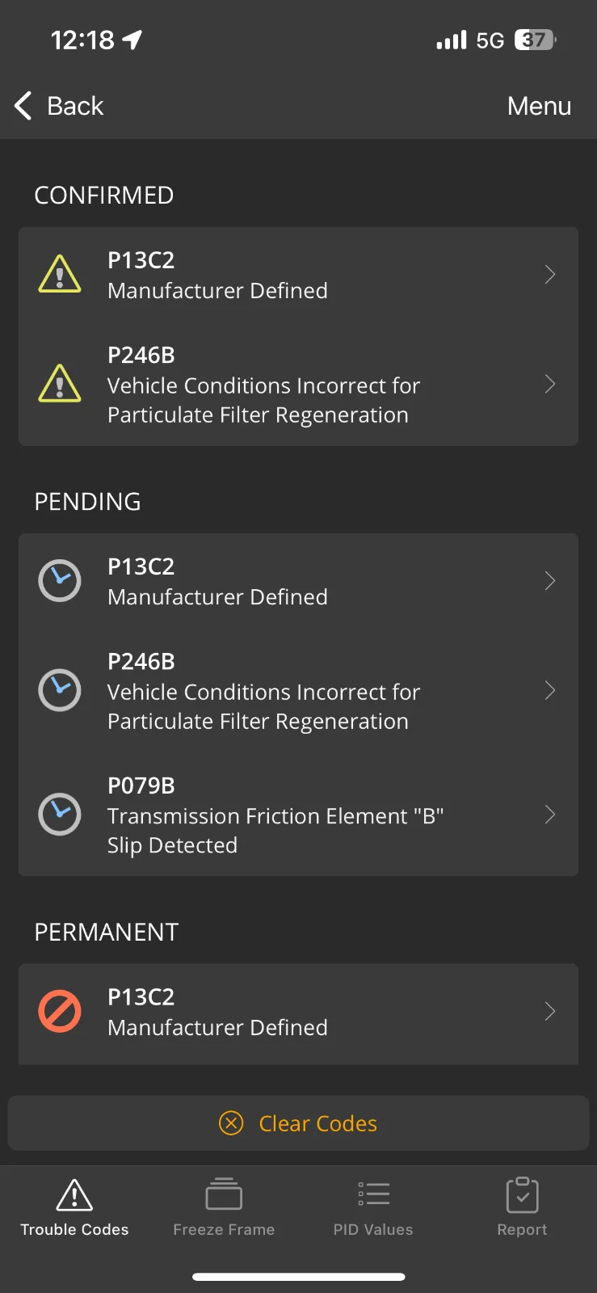The height and width of the screenshot is (1293, 597).
Task: Switch to the PID Values tab
Action: click(x=373, y=1207)
